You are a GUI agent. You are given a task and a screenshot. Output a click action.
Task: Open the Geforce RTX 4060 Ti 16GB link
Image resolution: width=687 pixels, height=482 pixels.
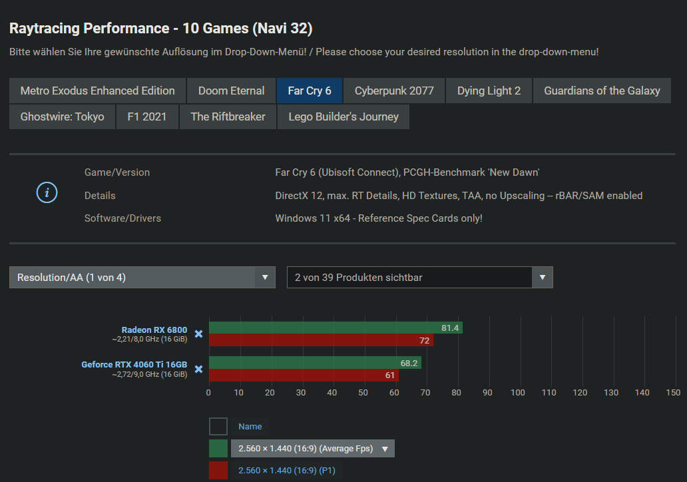click(134, 365)
